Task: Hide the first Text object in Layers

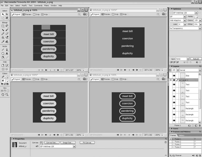Action: pos(174,85)
